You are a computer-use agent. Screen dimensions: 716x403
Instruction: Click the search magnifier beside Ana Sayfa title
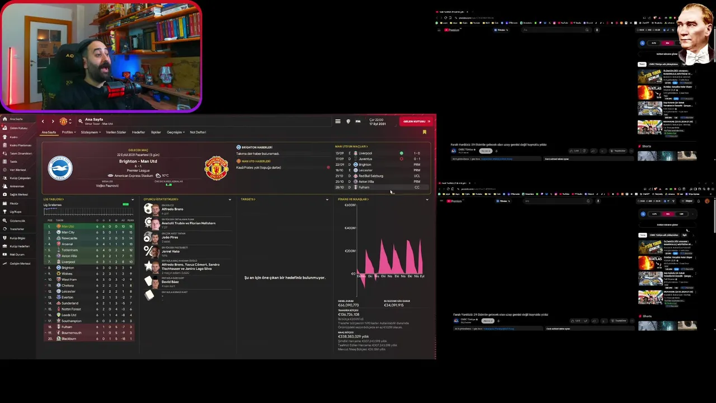coord(81,121)
